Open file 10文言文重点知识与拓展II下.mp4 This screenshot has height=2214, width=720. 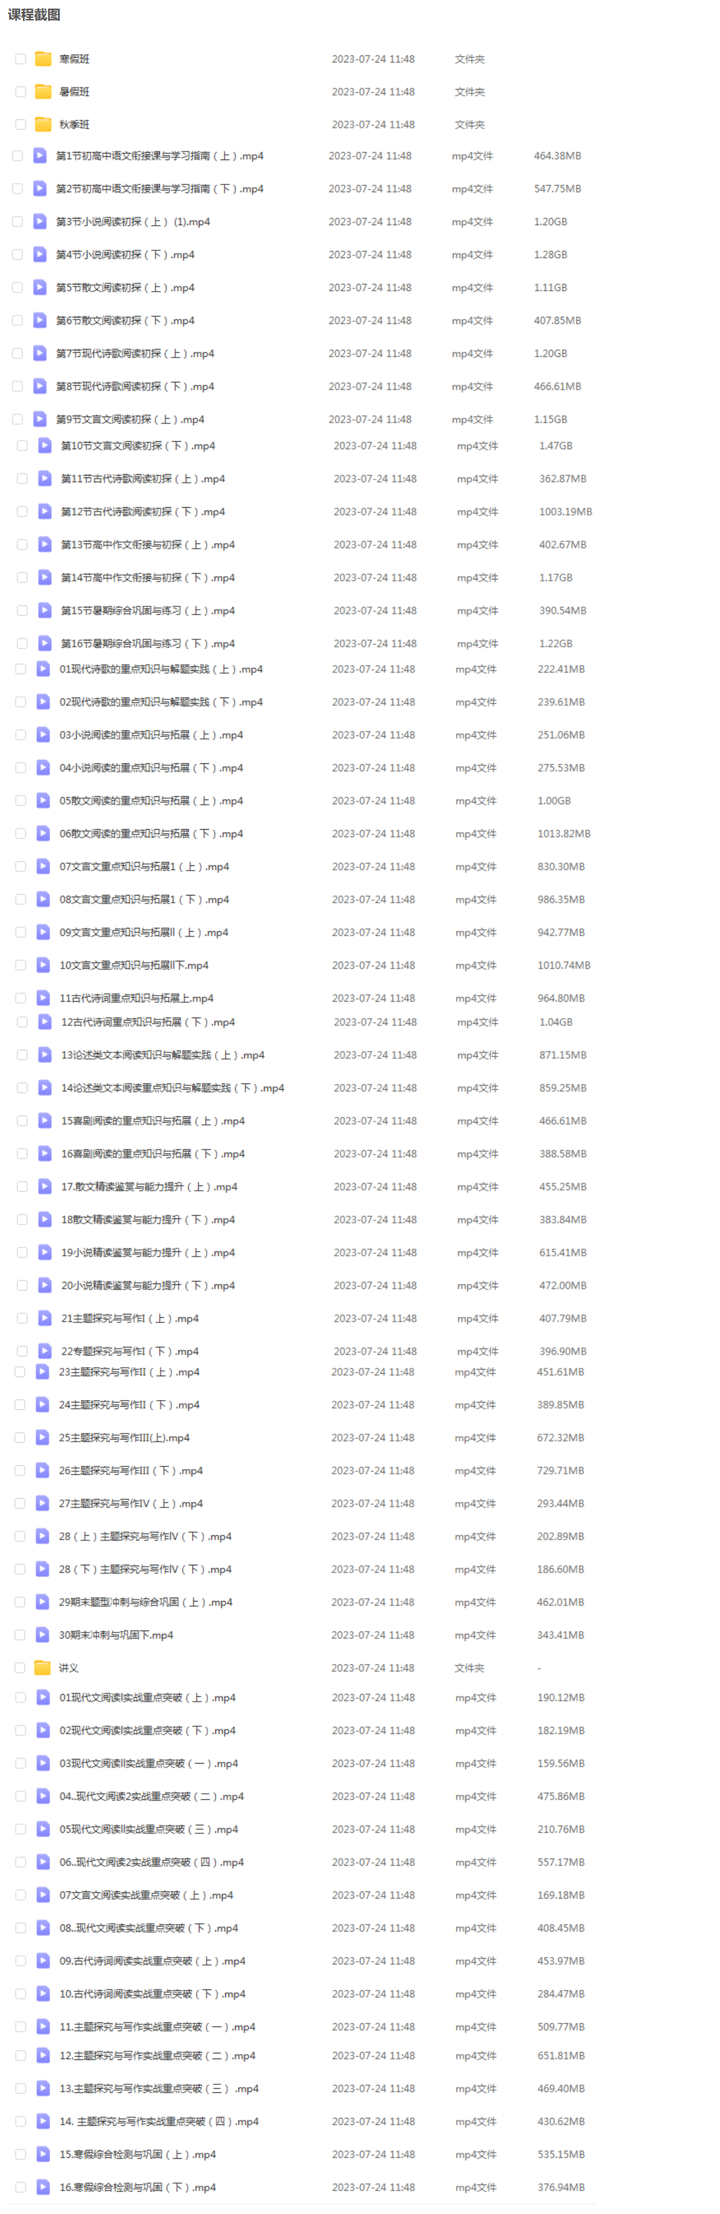coord(134,965)
